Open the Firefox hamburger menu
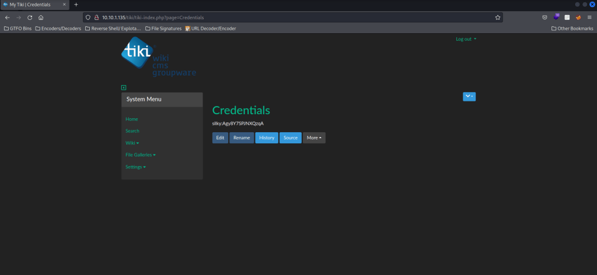This screenshot has width=597, height=275. click(589, 17)
